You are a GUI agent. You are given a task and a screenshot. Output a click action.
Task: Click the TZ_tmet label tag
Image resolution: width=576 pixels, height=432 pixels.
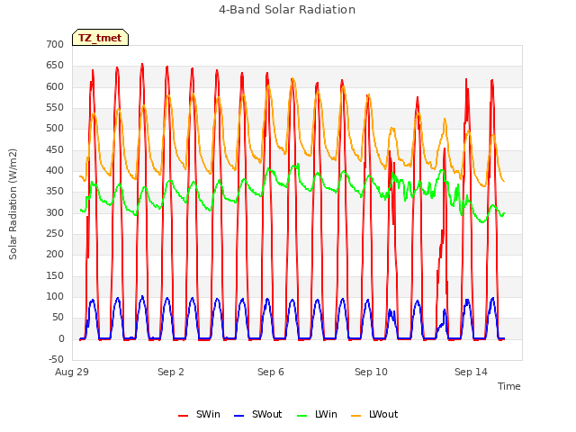(100, 38)
